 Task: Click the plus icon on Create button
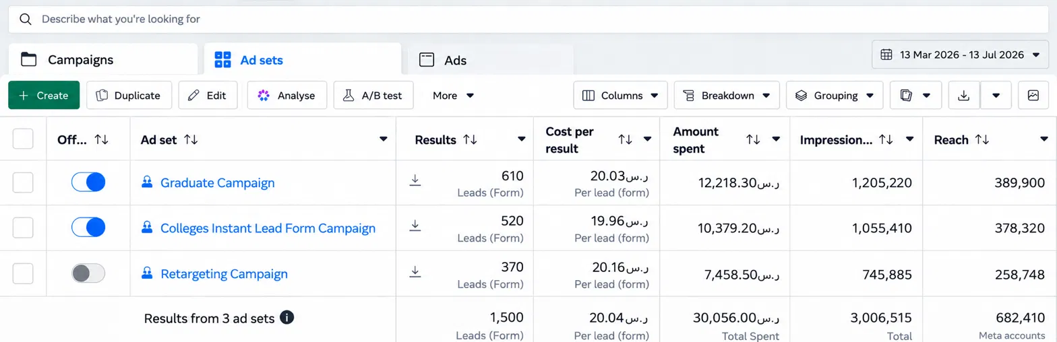coord(24,96)
